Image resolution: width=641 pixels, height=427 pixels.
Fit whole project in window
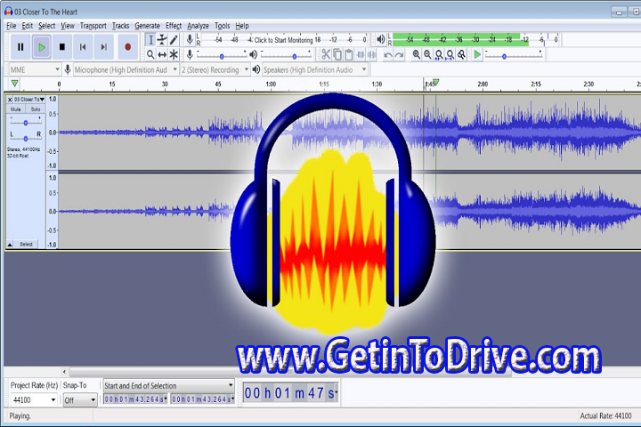(450, 54)
